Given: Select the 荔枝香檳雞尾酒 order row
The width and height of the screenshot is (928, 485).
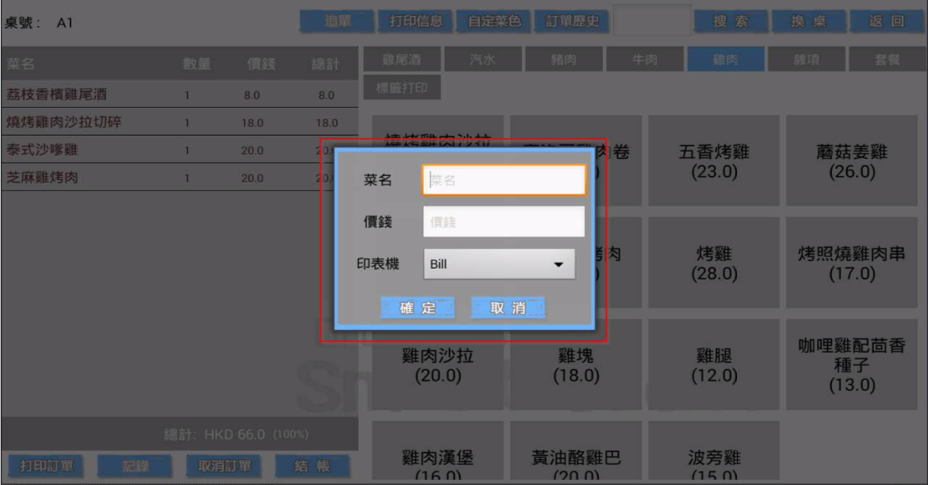Looking at the screenshot, I should pos(180,94).
